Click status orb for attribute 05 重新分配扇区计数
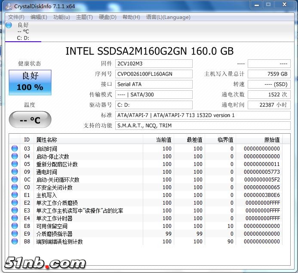The width and height of the screenshot is (298, 273). pos(15,164)
